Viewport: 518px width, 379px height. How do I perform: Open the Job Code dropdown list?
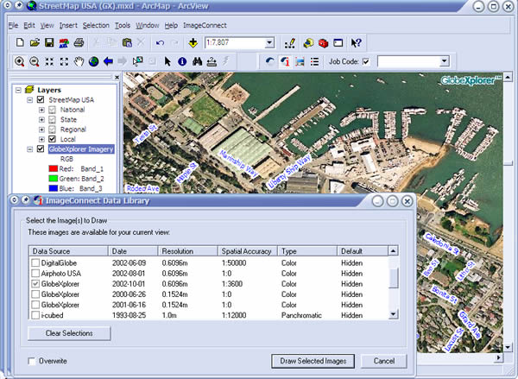tap(445, 61)
